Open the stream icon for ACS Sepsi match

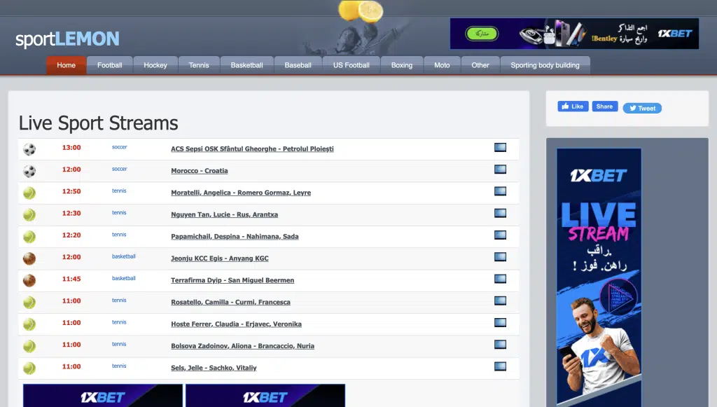[x=499, y=147]
